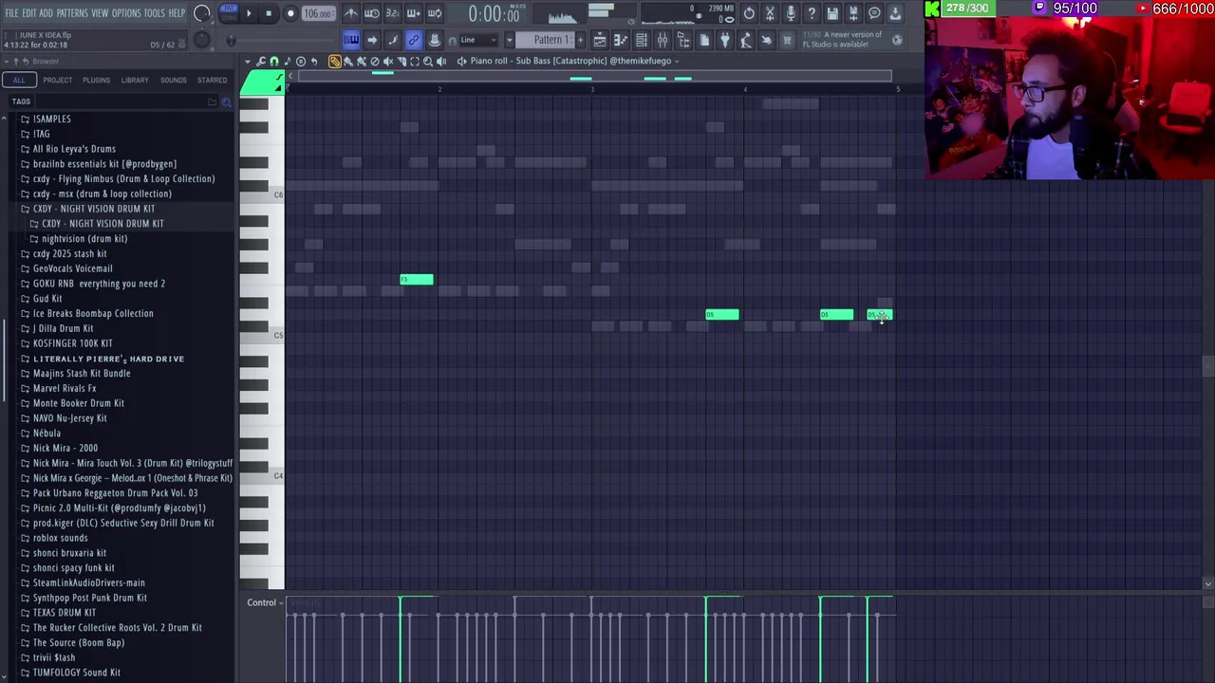
Task: Click the Plugin picker plug icon
Action: pyautogui.click(x=725, y=40)
